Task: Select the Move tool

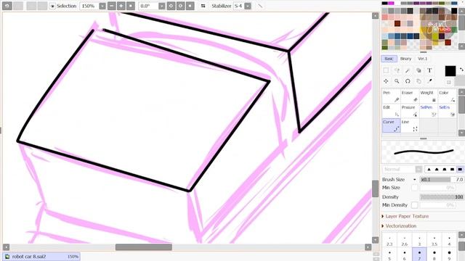Action: pos(386,81)
